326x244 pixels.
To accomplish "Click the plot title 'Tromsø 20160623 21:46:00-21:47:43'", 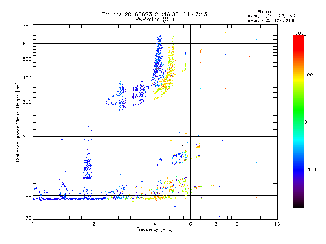I will (154, 14).
